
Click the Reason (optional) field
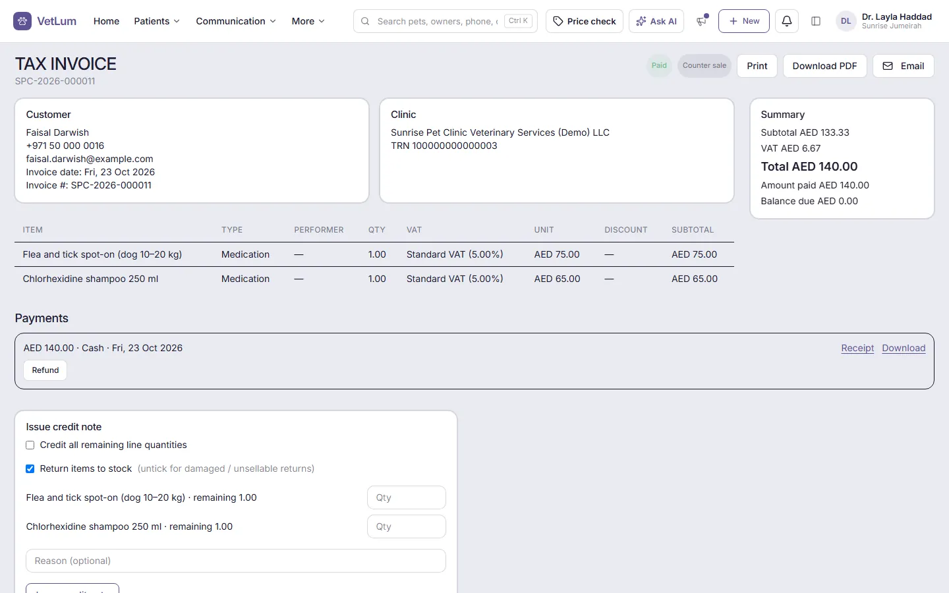[236, 561]
